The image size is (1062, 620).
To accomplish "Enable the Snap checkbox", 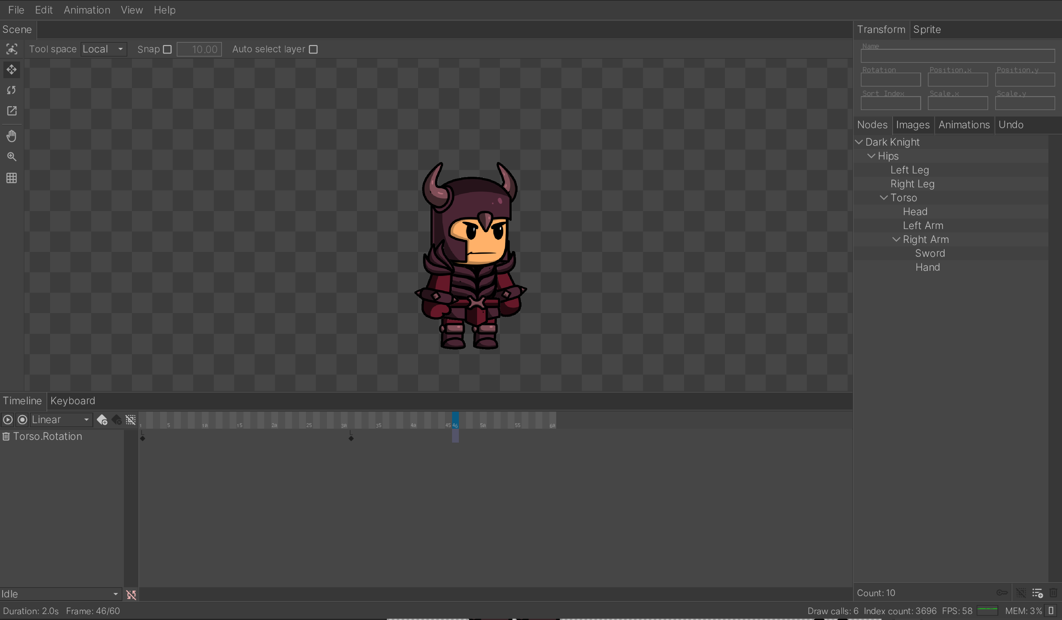I will (x=167, y=49).
